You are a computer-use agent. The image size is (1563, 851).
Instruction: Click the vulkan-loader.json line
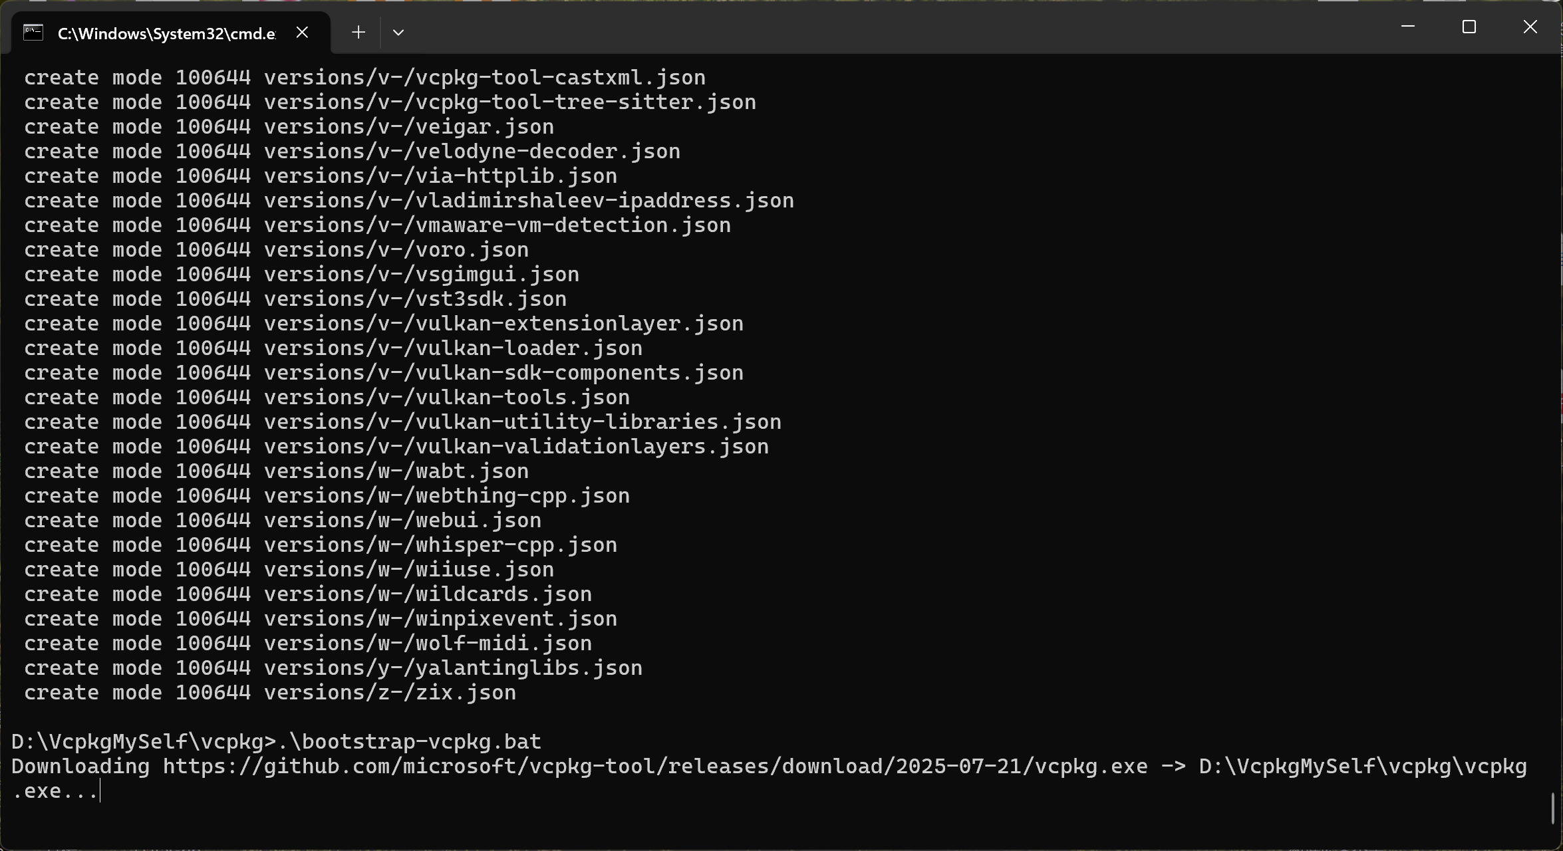coord(333,348)
